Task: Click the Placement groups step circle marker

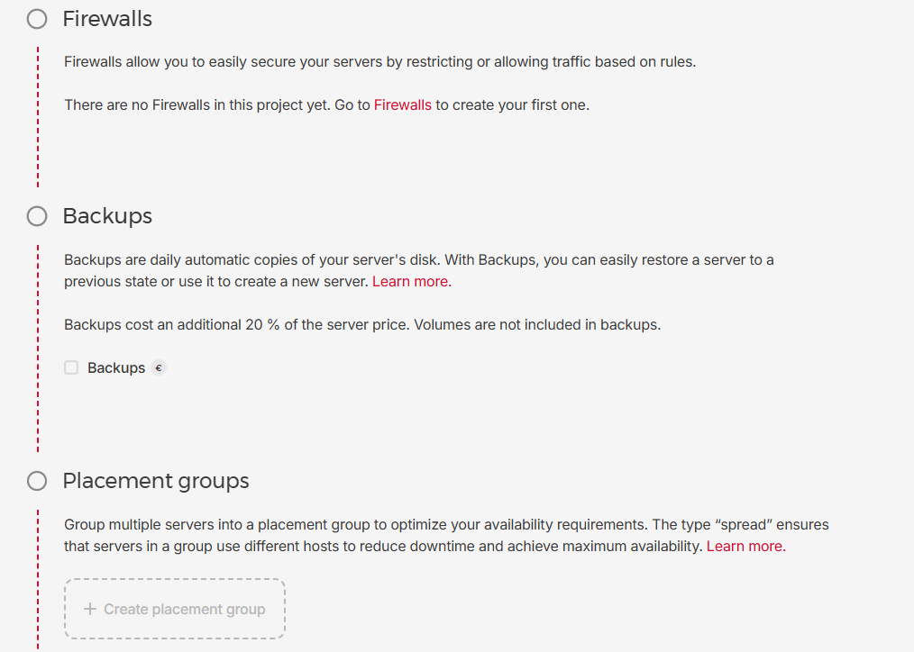Action: tap(37, 481)
